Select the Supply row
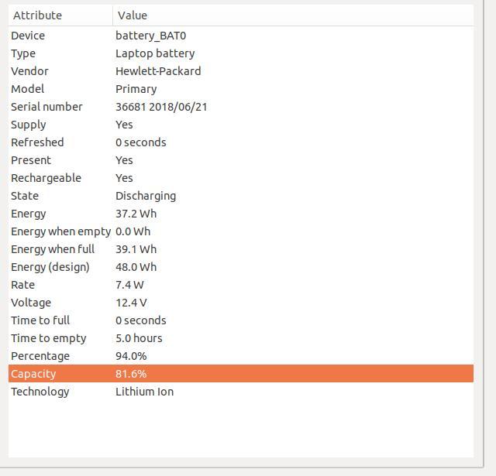Viewport: 496px width, 476px height. (x=241, y=125)
